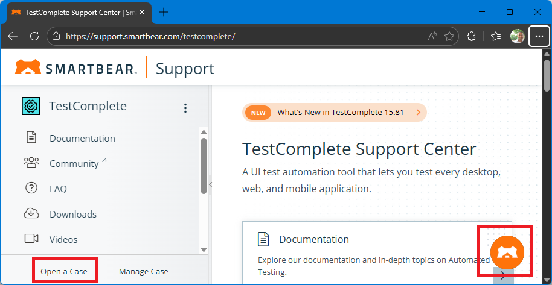Collapse the sidebar with the splitter arrow

[210, 184]
